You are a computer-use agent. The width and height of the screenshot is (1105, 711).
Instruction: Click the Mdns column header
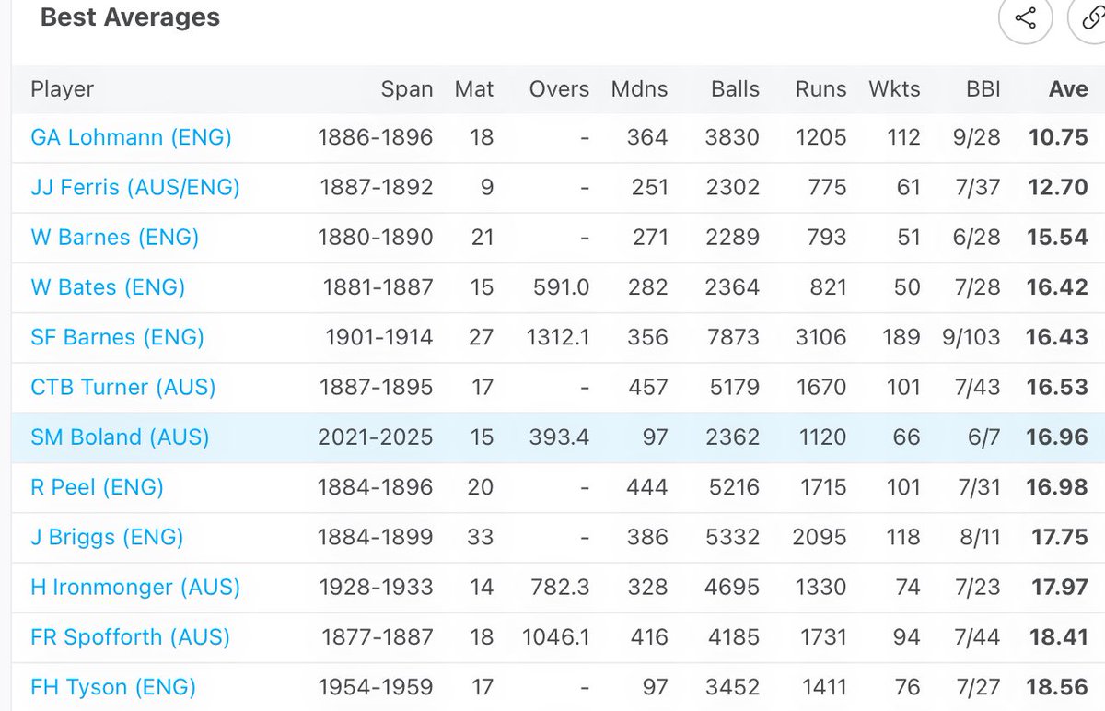click(640, 89)
